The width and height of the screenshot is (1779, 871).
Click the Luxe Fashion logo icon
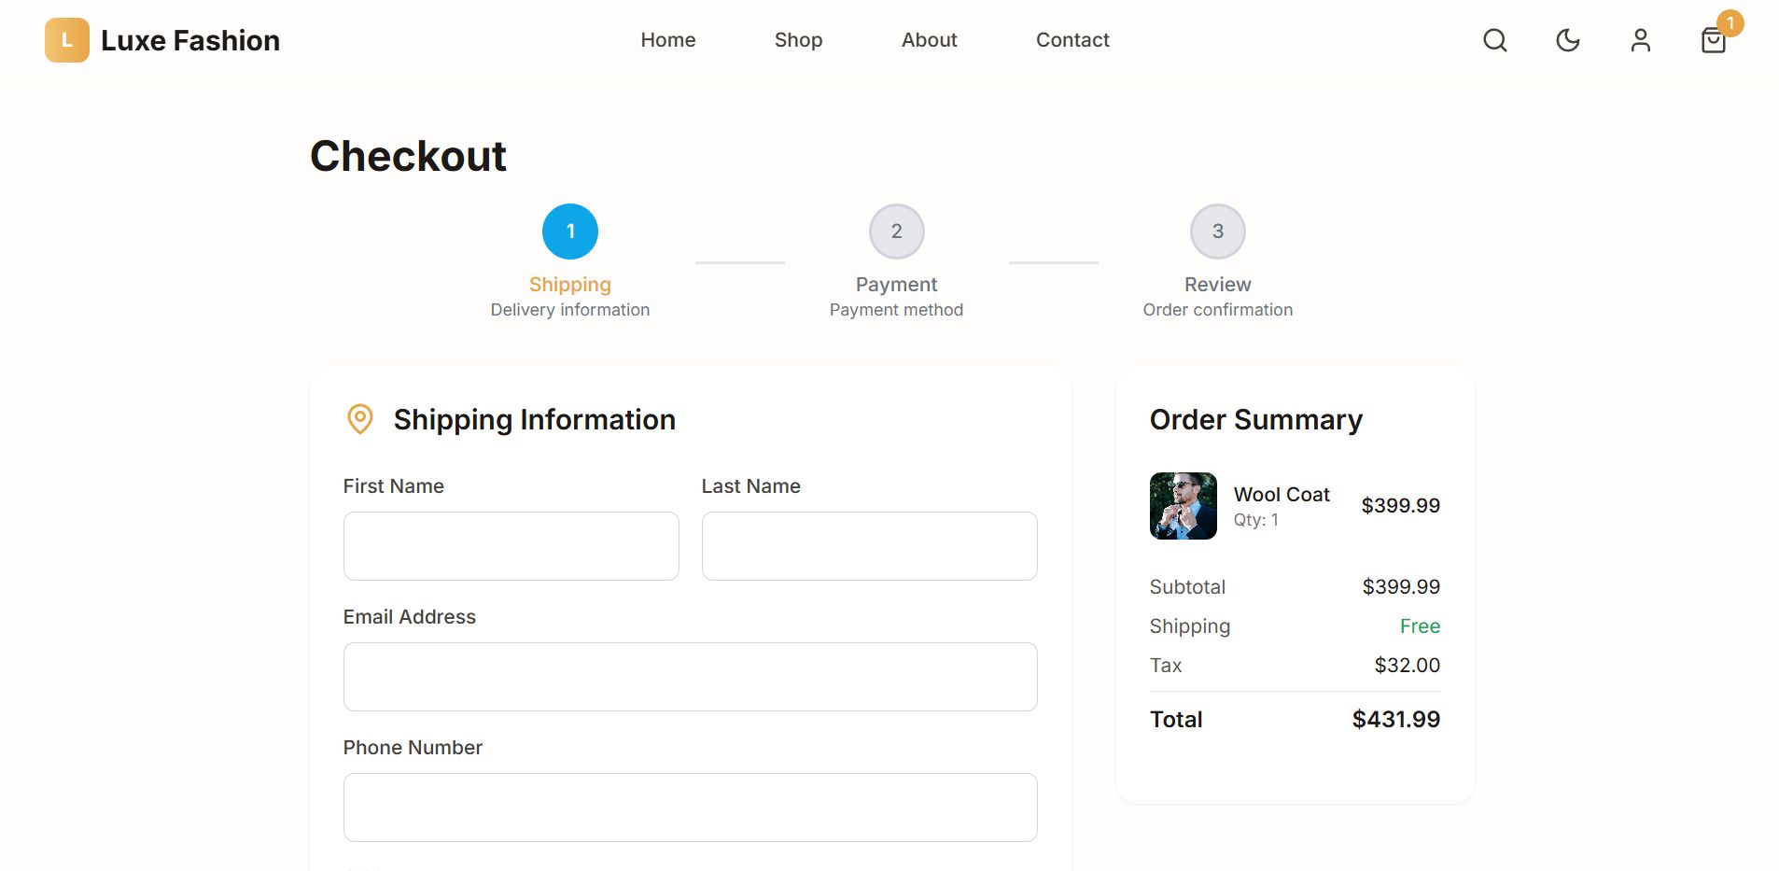click(67, 40)
